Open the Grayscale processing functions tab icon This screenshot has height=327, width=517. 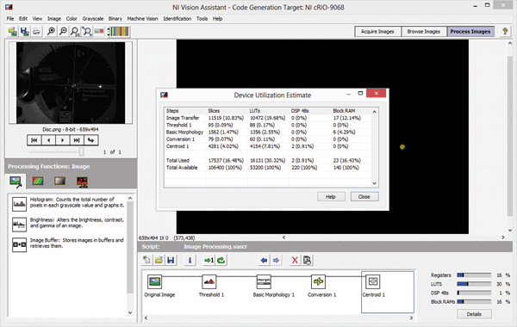click(59, 181)
